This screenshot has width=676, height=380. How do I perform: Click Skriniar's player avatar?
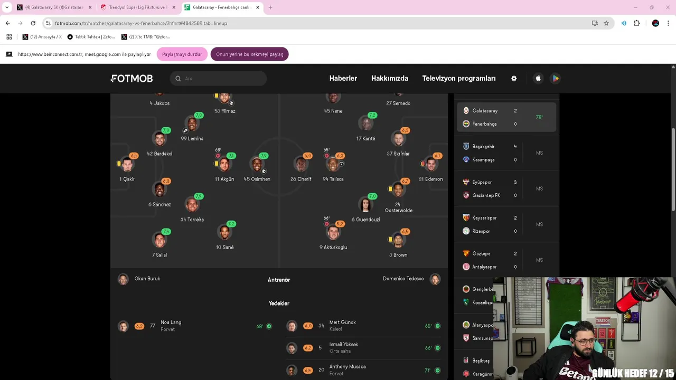click(398, 139)
